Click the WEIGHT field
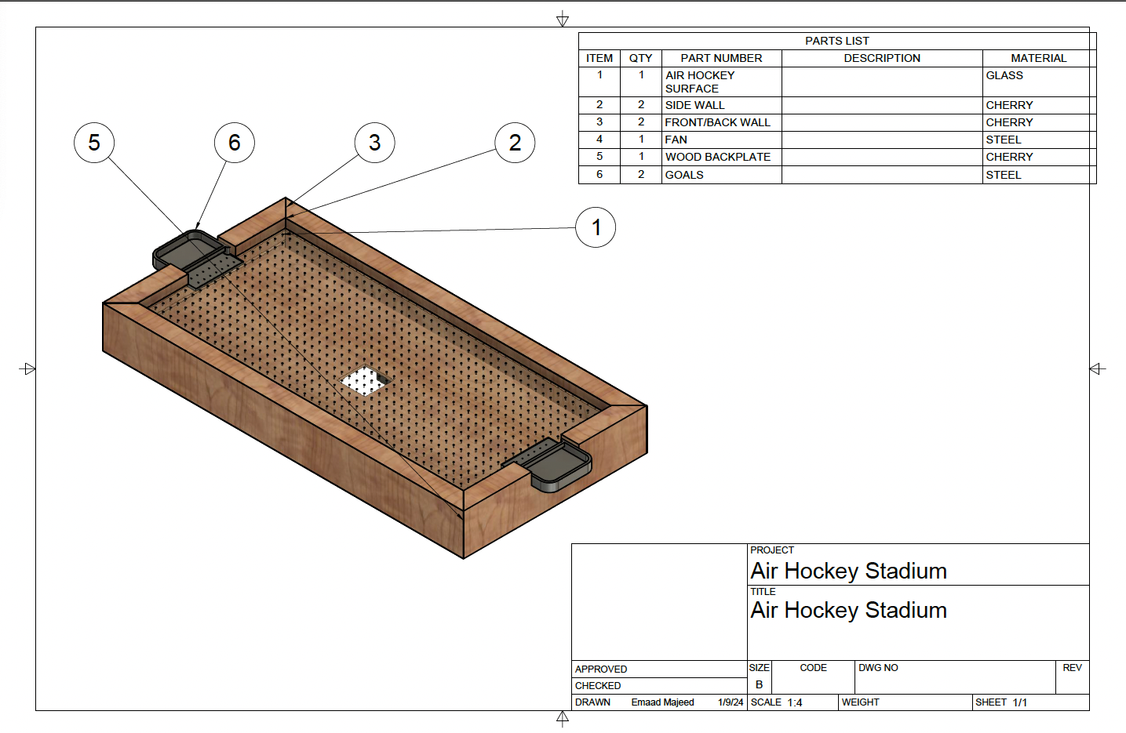This screenshot has height=733, width=1126. pyautogui.click(x=906, y=702)
